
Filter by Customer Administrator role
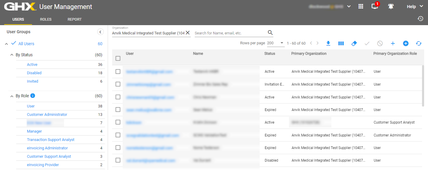tap(47, 115)
